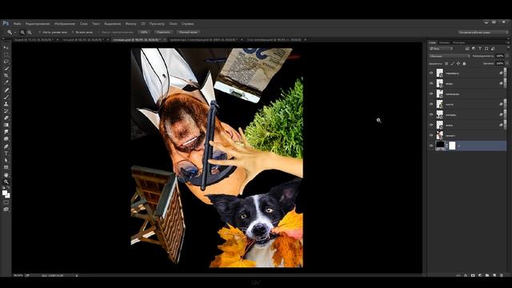This screenshot has height=288, width=512.
Task: Select the Rectangle shape tool
Action: coord(6,167)
